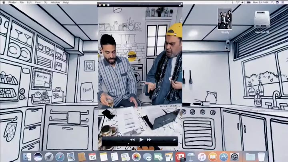288x162 pixels.
Task: Launch Safari from the dock
Action: (60, 157)
